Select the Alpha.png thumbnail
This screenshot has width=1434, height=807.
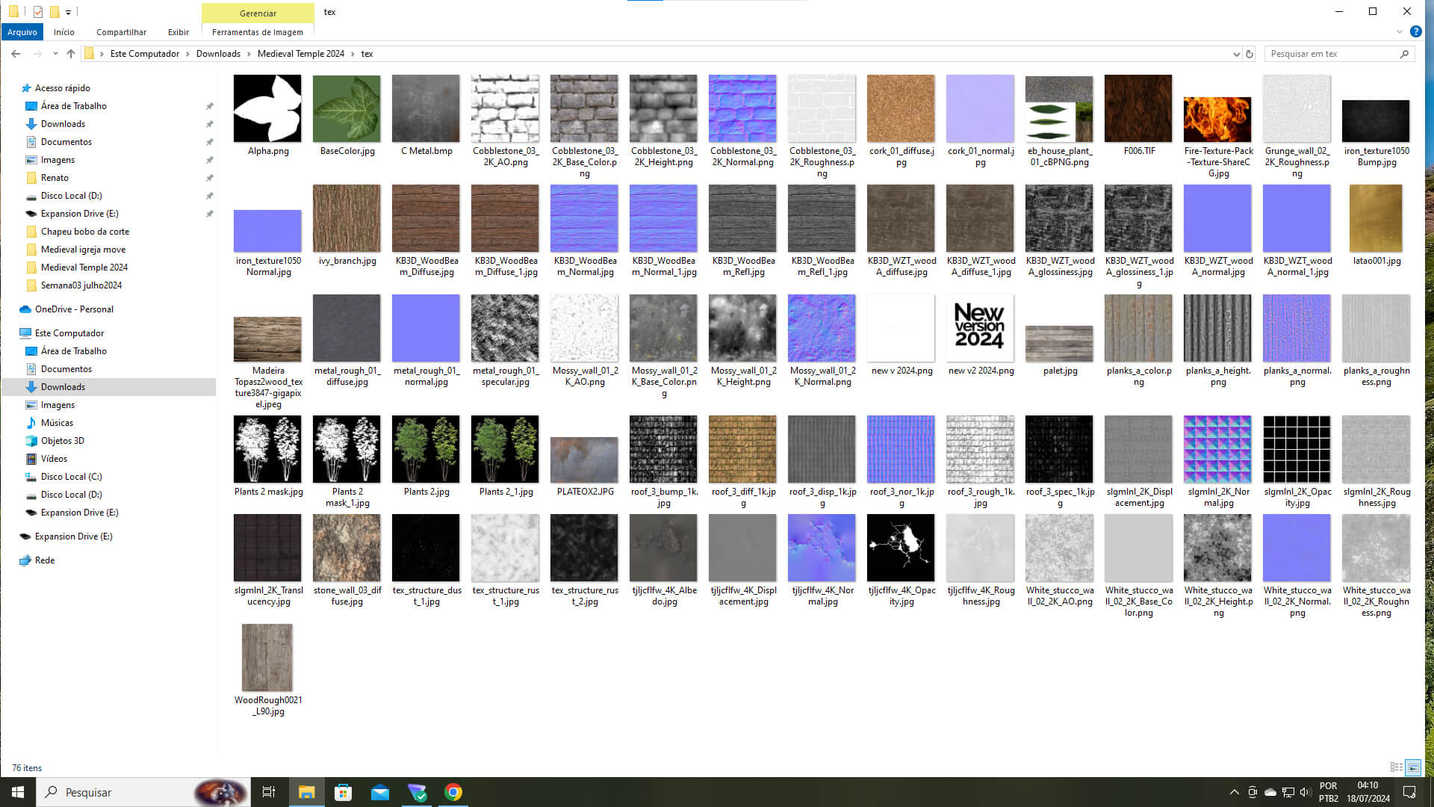(x=267, y=109)
